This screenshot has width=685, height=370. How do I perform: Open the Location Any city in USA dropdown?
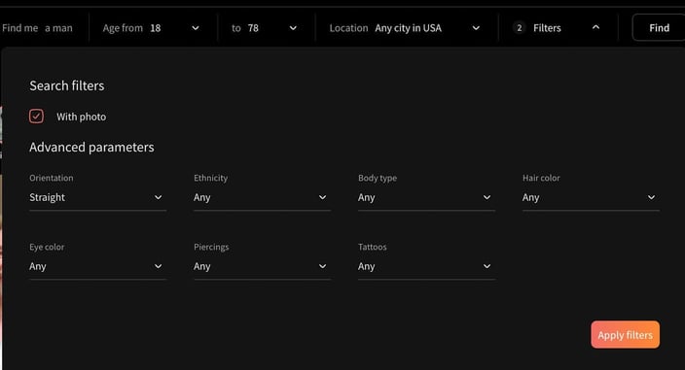[405, 28]
